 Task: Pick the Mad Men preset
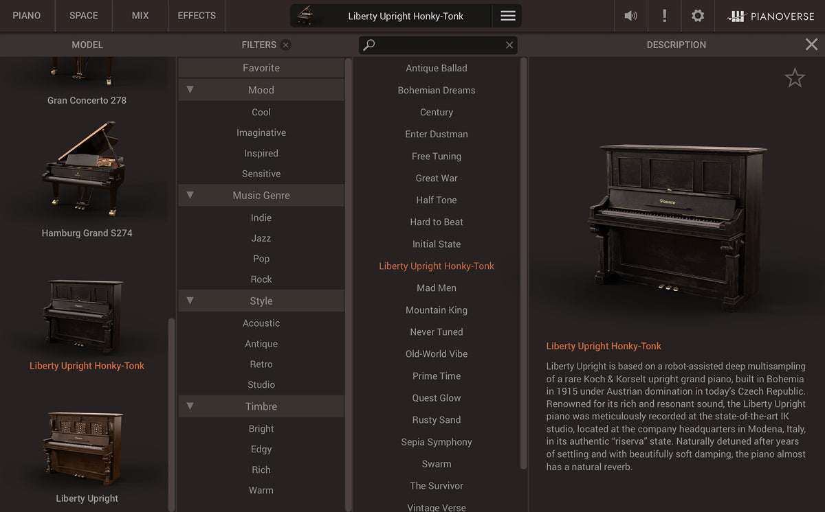(437, 288)
